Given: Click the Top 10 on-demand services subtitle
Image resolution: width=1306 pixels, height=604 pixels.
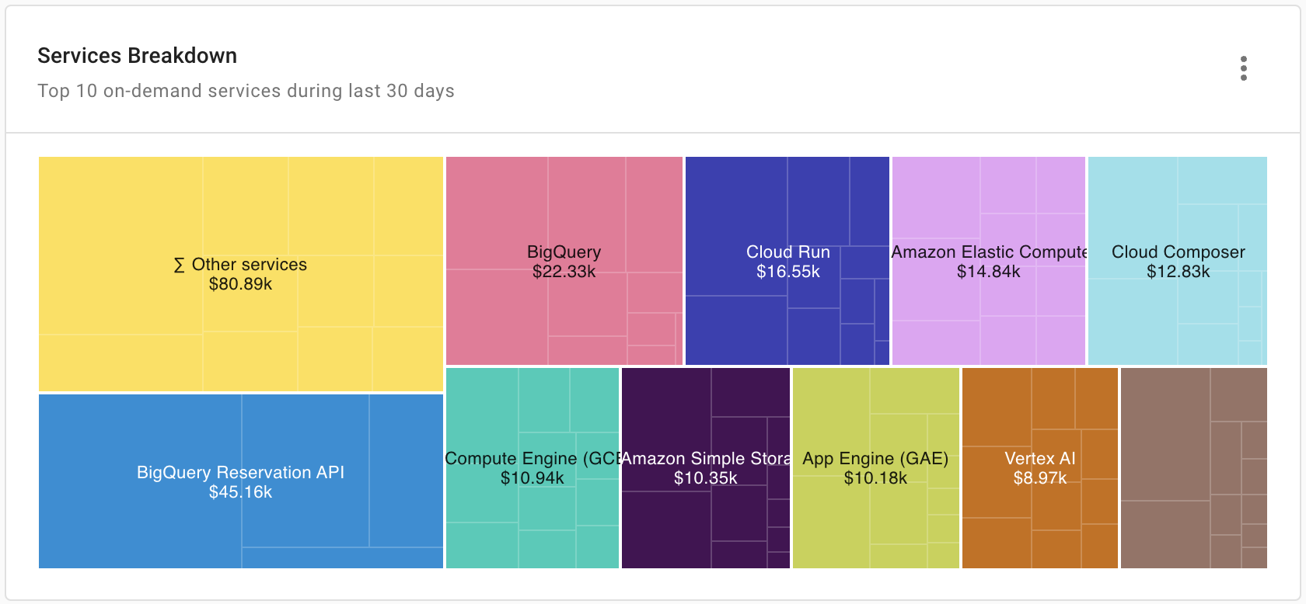Looking at the screenshot, I should pos(246,91).
